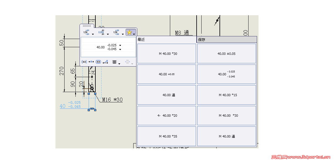
Task: Click the M8 通 annotation in drawing
Action: coord(182,33)
